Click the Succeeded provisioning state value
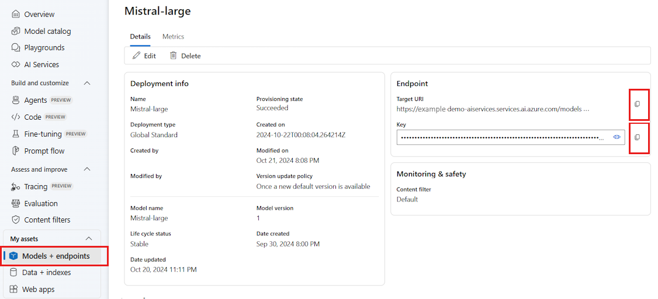 (x=272, y=108)
